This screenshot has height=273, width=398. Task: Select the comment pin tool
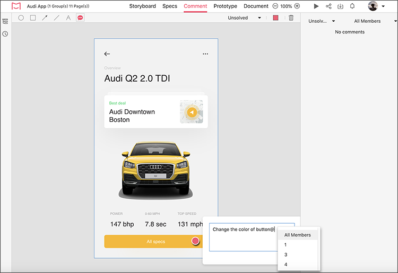80,17
